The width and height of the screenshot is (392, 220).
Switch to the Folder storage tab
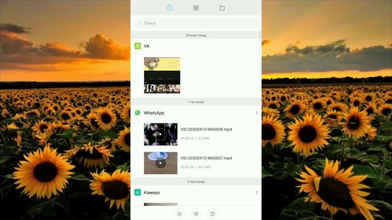222,8
